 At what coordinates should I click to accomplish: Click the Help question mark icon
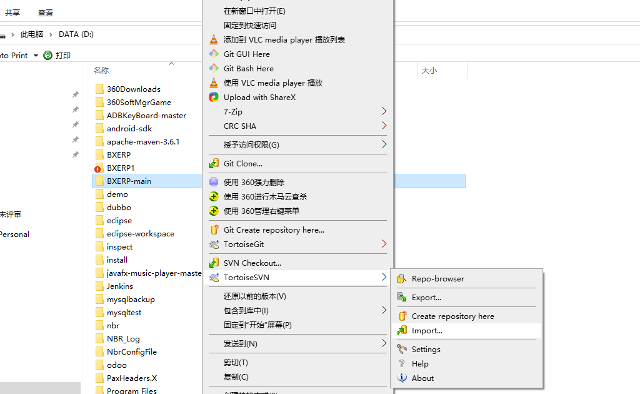coord(402,363)
